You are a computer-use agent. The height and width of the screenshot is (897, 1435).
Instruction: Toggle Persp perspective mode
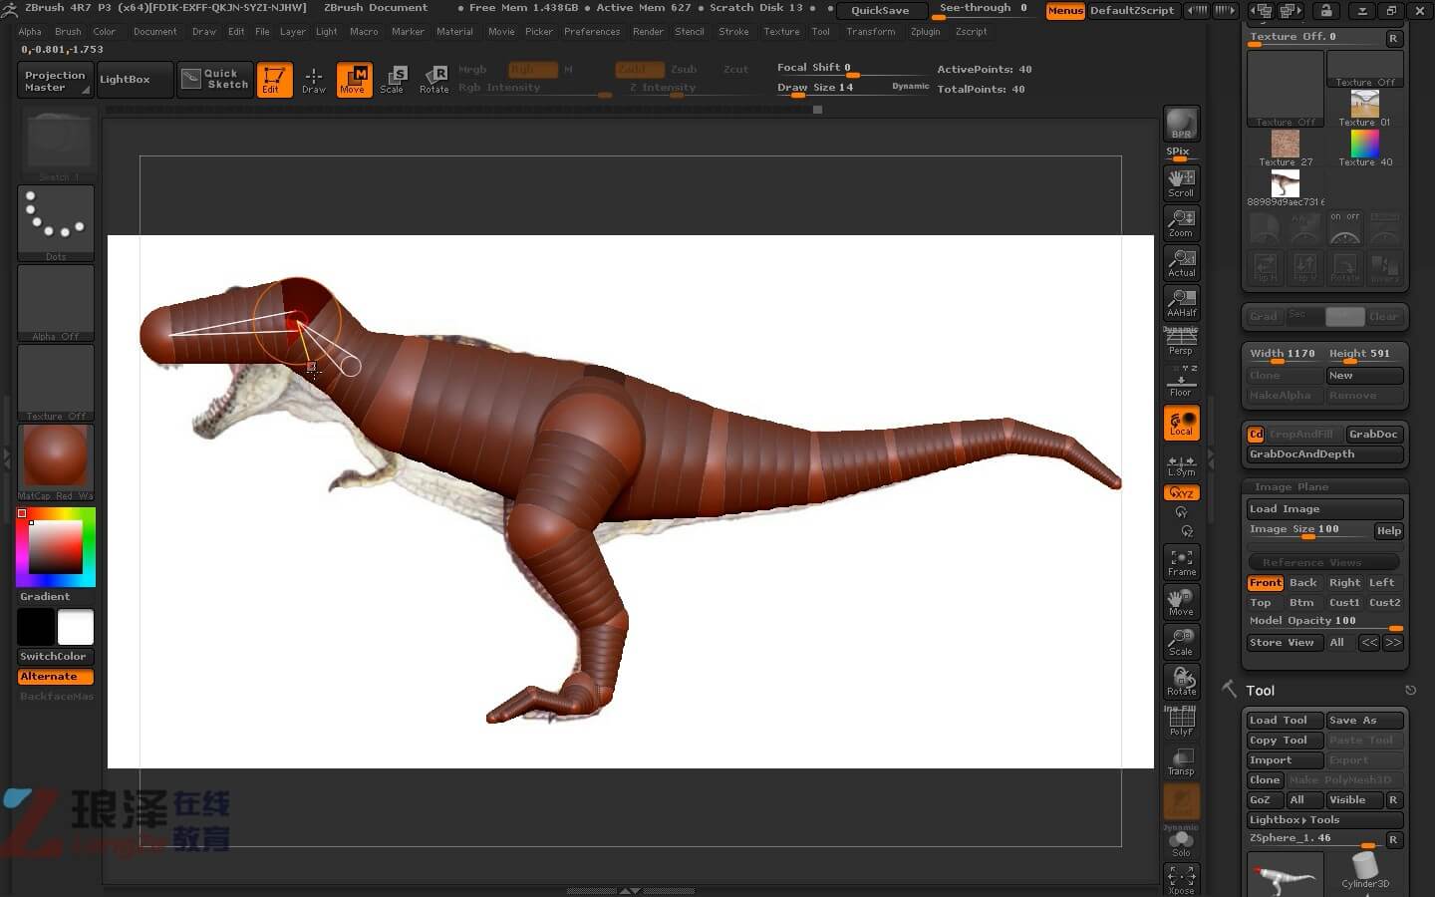[1181, 342]
